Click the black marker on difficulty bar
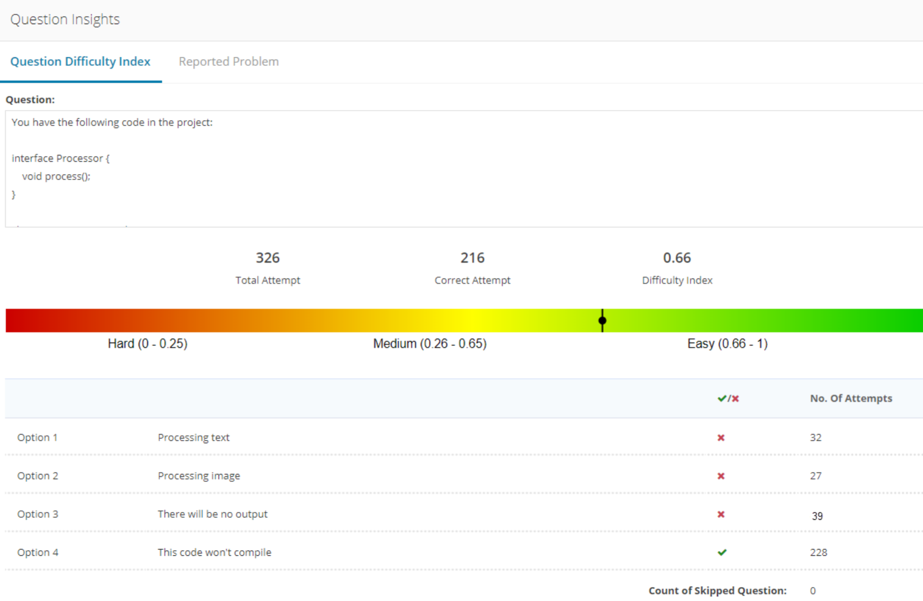923x601 pixels. pos(602,321)
